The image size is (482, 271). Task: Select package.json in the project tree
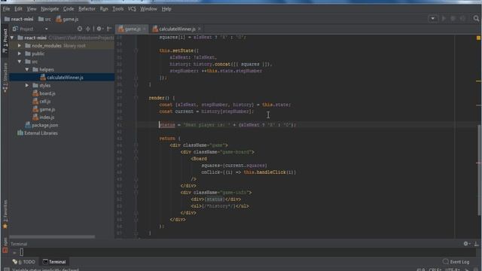click(x=41, y=126)
